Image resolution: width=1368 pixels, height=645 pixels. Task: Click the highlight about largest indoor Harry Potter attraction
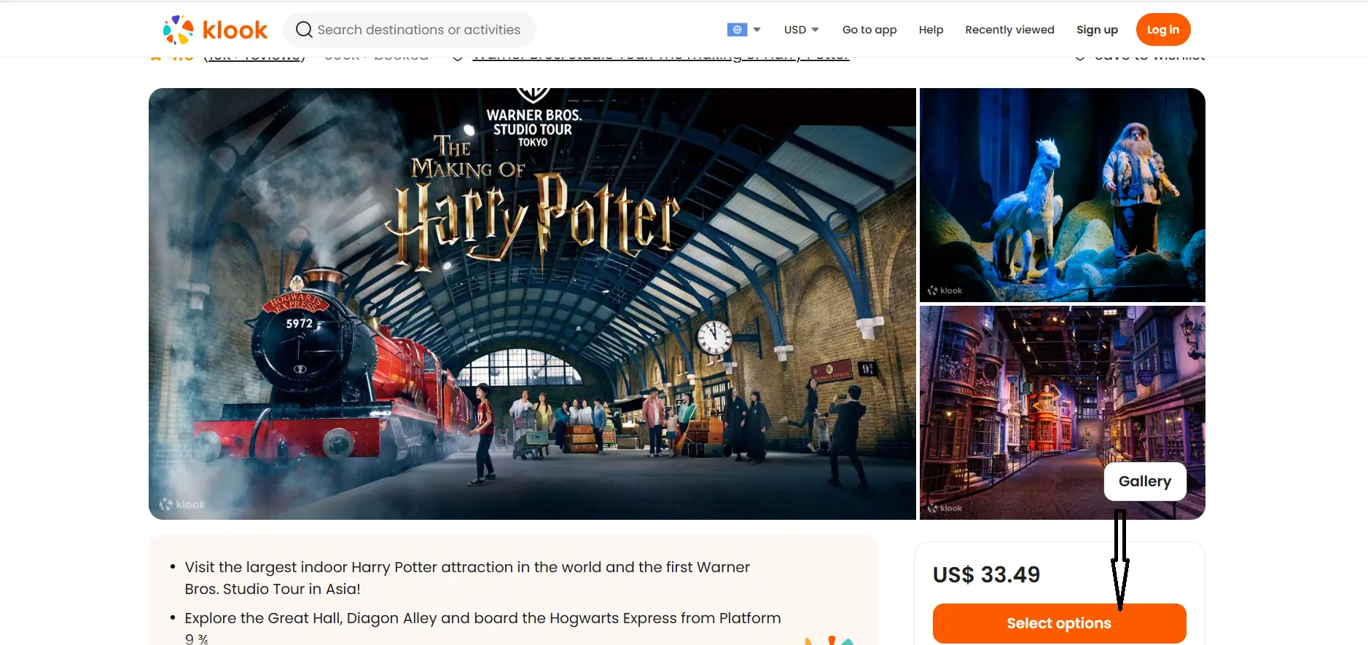(467, 578)
